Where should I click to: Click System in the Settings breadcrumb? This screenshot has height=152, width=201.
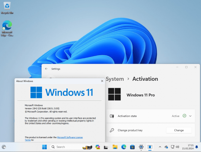(x=115, y=79)
